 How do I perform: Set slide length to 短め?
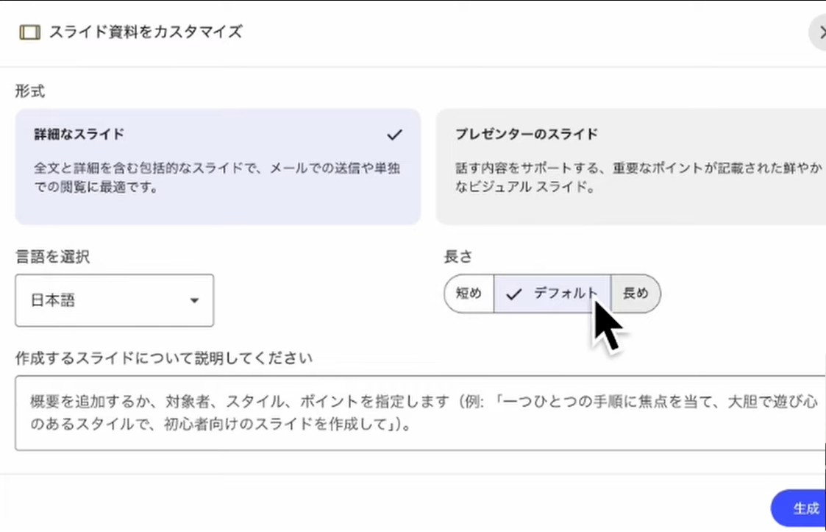(x=469, y=294)
